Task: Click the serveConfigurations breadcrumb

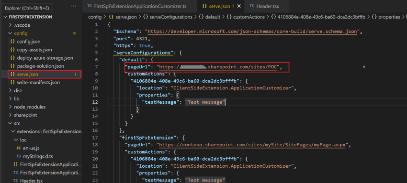Action: click(171, 17)
